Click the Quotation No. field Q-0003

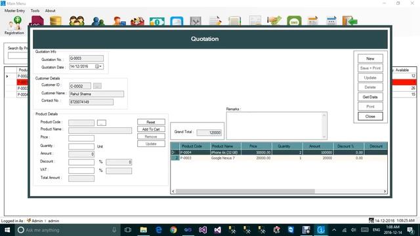(x=86, y=58)
